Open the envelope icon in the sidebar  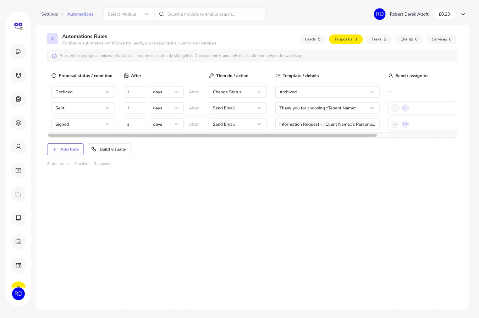(18, 170)
